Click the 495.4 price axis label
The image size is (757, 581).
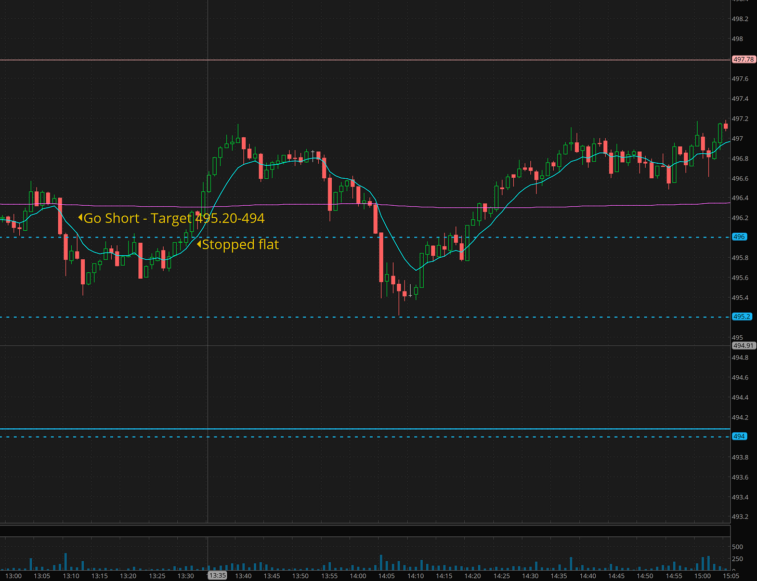pos(740,298)
